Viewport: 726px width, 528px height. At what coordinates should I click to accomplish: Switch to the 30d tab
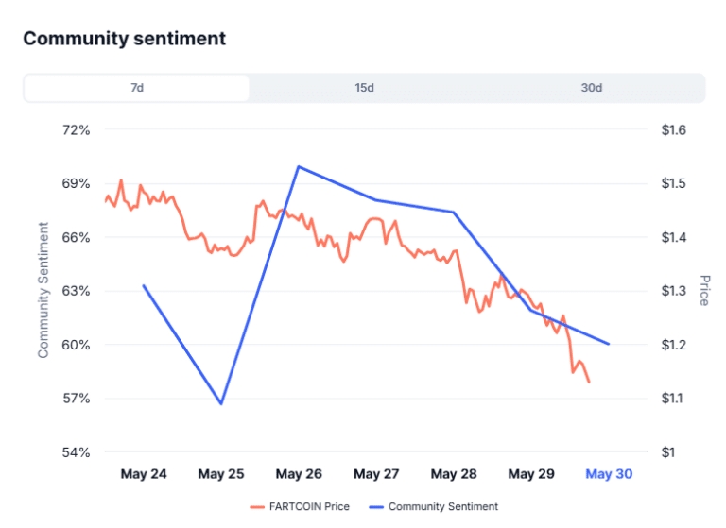[x=591, y=88]
